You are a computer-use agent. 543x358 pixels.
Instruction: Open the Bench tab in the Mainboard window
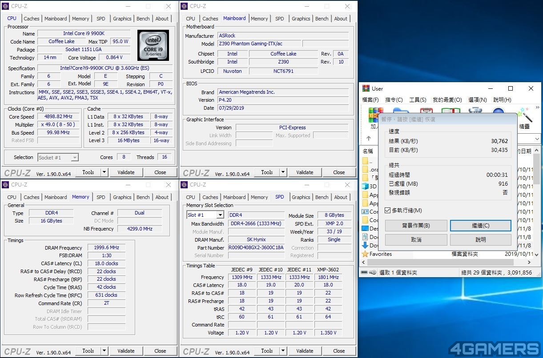[x=322, y=19]
